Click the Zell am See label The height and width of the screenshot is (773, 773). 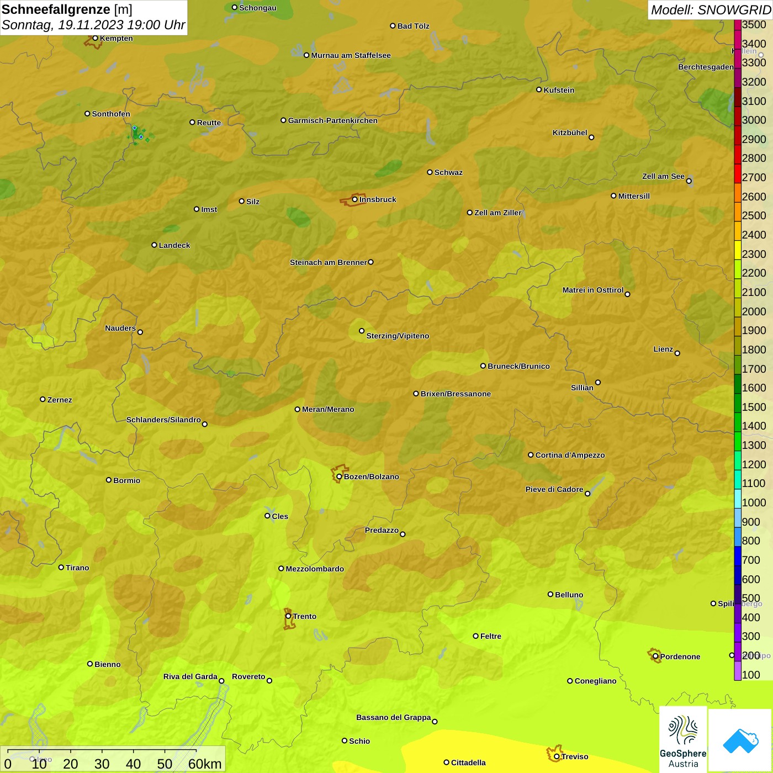[663, 176]
